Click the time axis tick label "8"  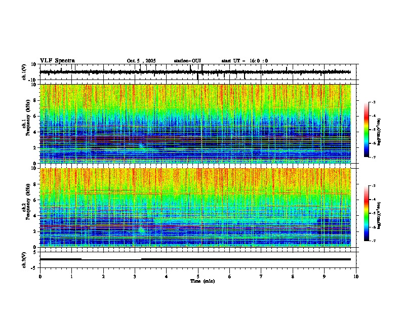coord(293,277)
